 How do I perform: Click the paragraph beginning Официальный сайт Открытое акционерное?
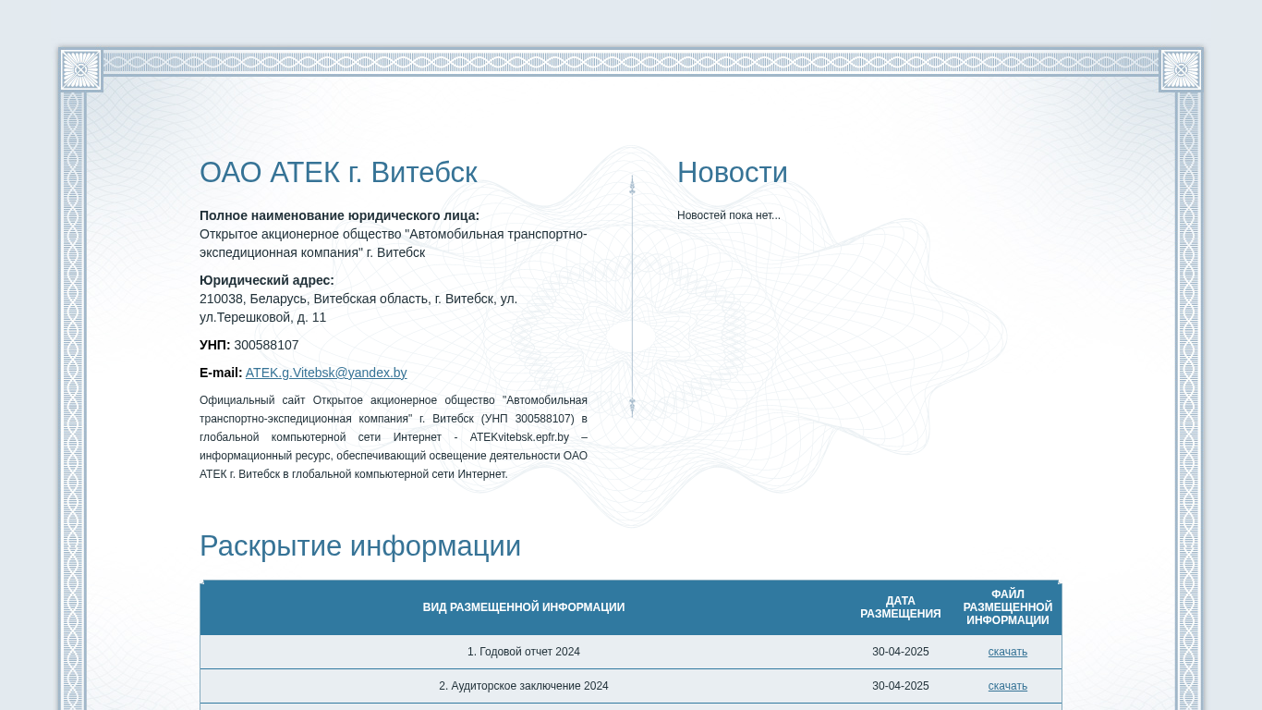394,437
